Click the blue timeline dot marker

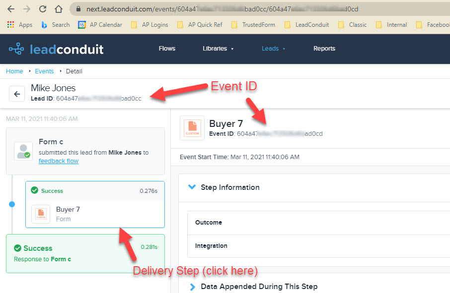pos(12,204)
